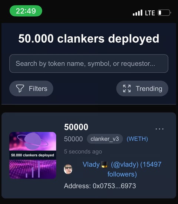Open the three-dots menu on the 50000 card
The width and height of the screenshot is (178, 204).
pos(159,129)
